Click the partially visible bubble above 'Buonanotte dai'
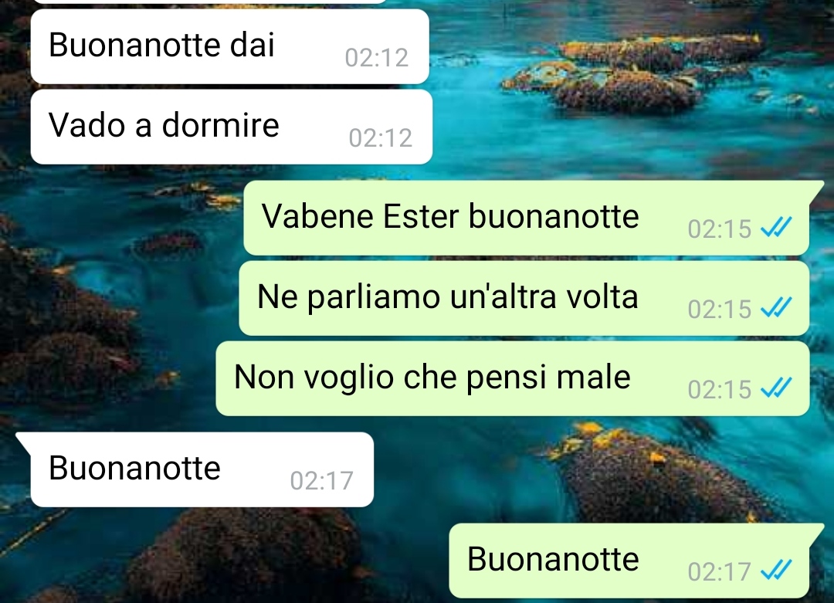The height and width of the screenshot is (603, 834). coord(208,2)
